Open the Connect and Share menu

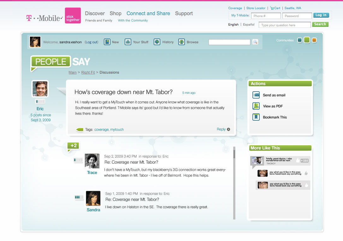(148, 13)
